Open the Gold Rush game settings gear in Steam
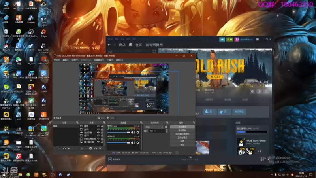The width and height of the screenshot is (316, 178). (x=252, y=91)
